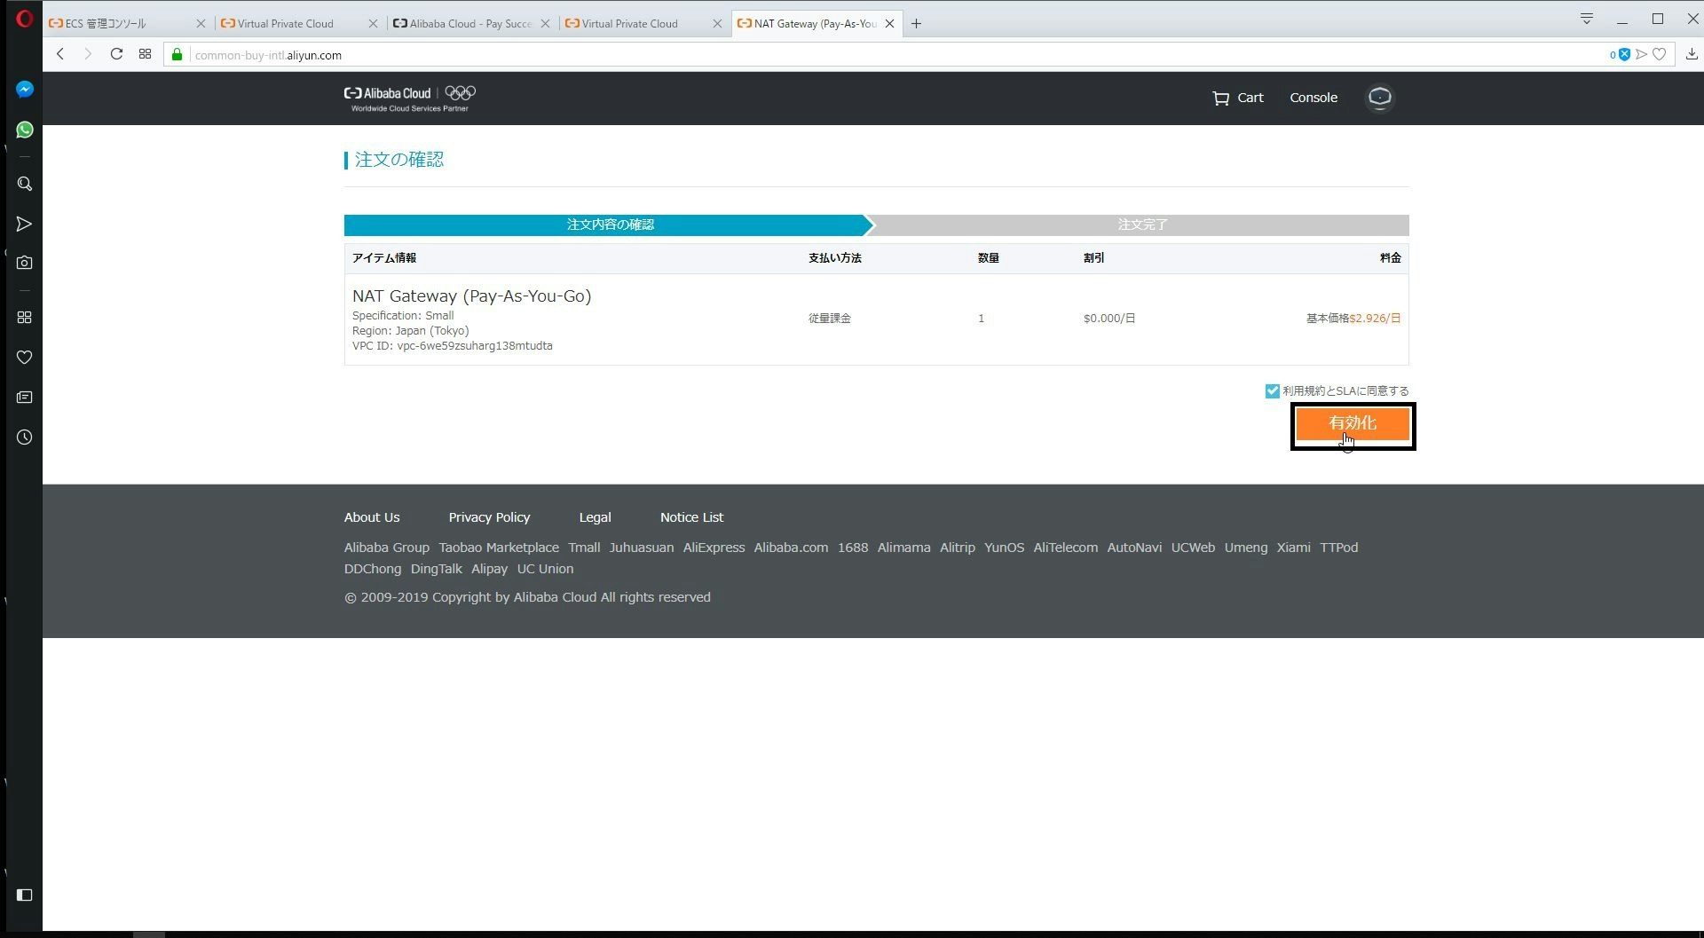Open the UC Union footer link
Viewport: 1704px width, 938px height.
pyautogui.click(x=545, y=569)
